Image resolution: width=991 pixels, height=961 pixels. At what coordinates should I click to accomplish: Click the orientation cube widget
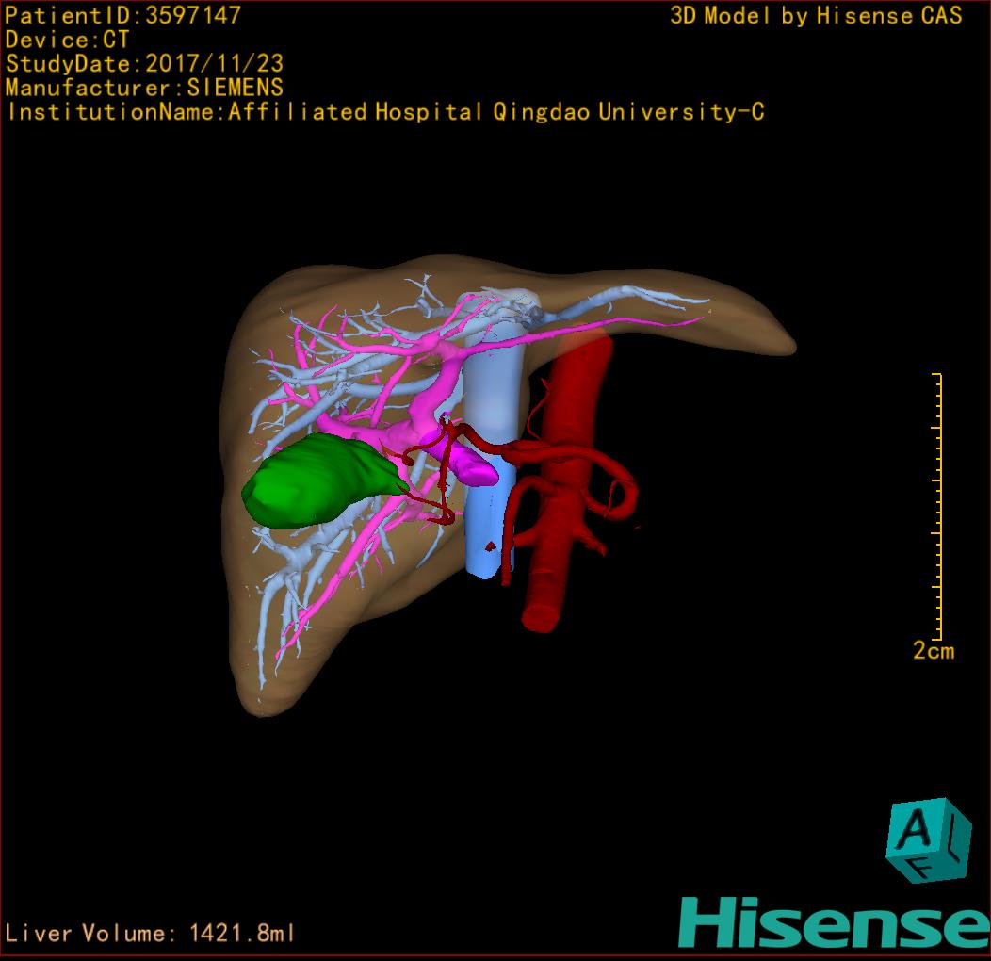click(928, 840)
